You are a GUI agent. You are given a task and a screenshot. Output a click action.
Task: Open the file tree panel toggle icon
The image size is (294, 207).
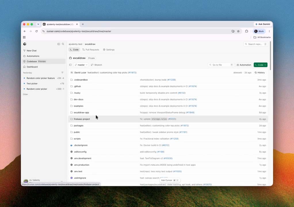[x=70, y=65]
